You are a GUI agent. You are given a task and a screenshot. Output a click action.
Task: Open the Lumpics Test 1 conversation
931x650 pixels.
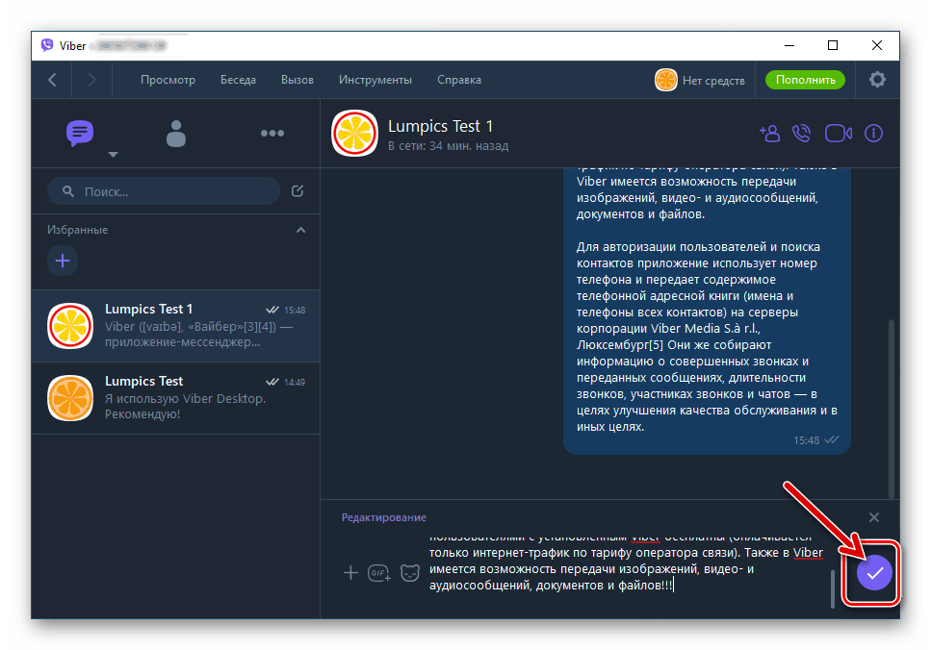176,326
